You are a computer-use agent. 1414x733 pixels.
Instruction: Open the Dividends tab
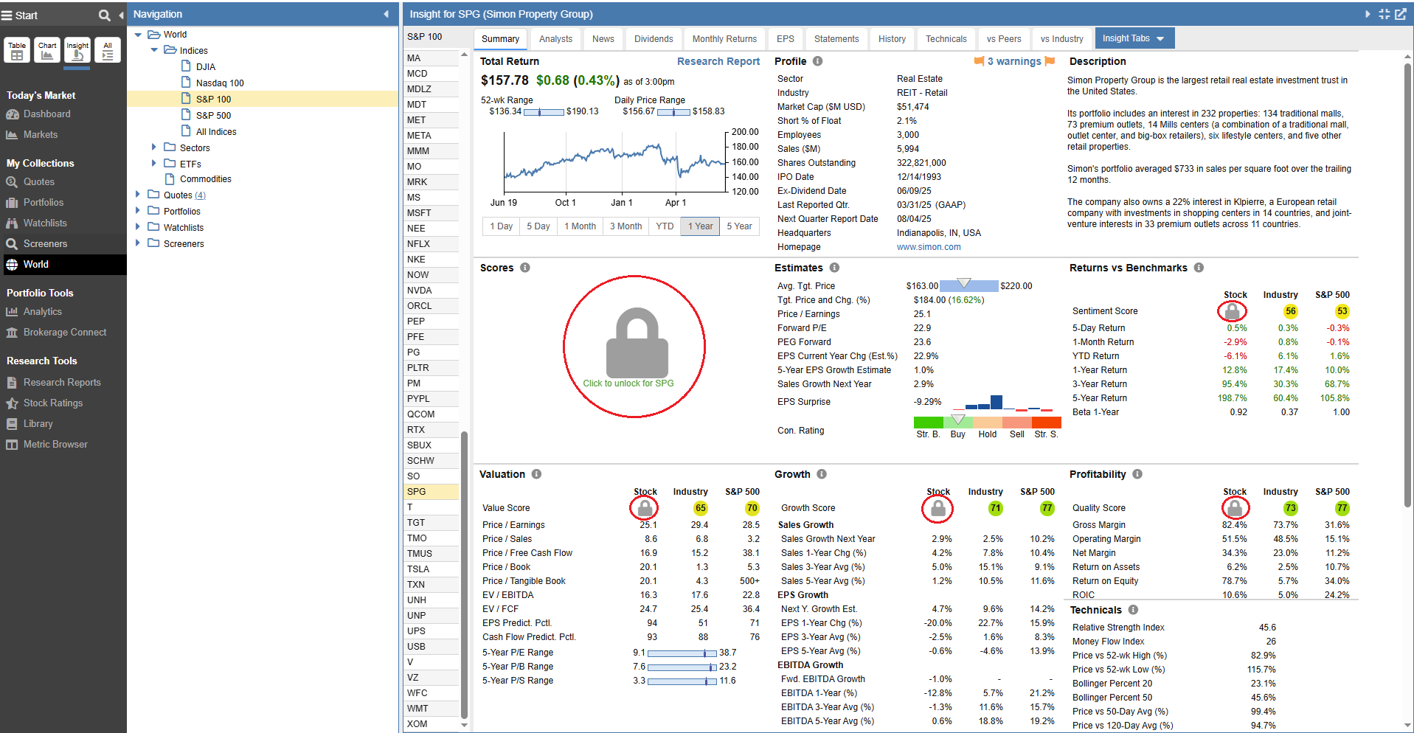654,39
